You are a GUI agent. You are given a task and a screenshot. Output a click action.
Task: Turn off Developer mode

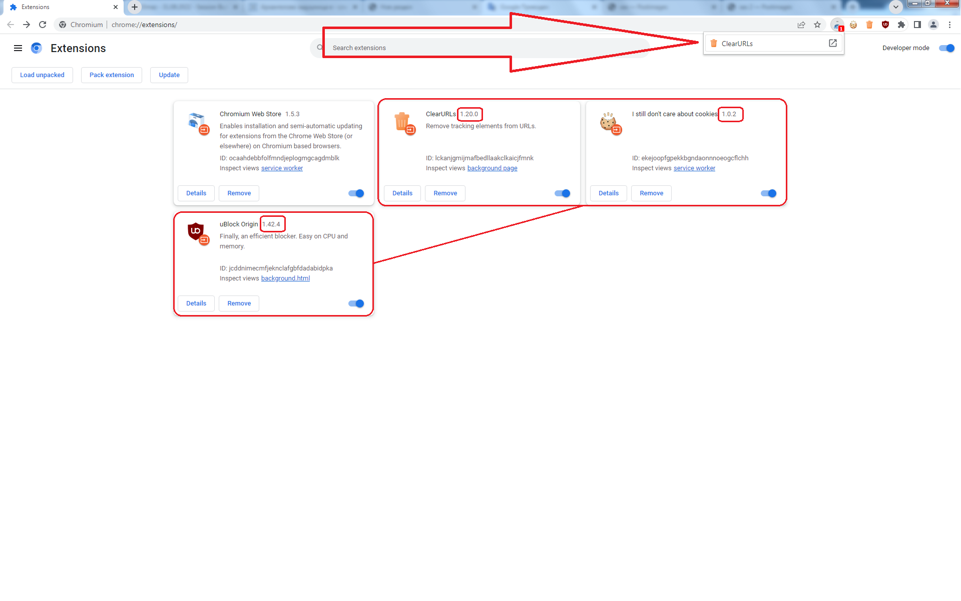click(x=946, y=48)
